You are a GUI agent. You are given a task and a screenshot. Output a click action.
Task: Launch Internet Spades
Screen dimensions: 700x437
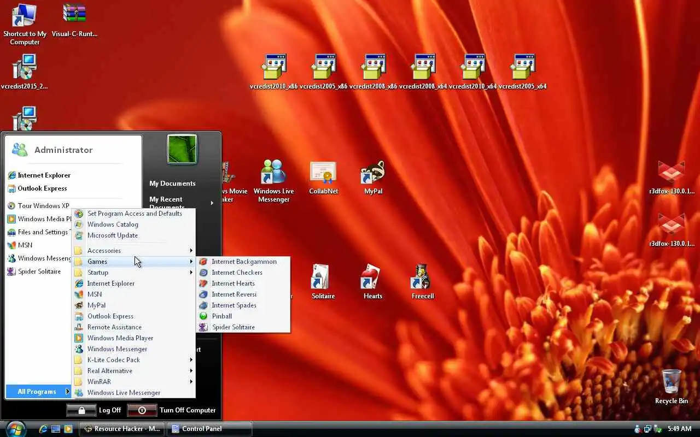(243, 305)
